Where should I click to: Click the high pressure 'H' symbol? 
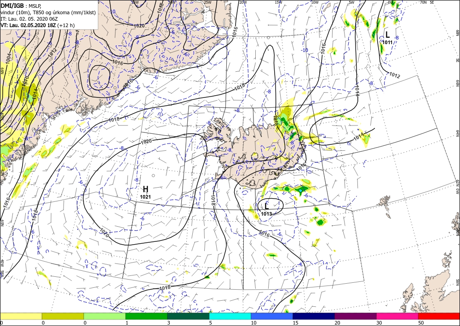point(145,189)
